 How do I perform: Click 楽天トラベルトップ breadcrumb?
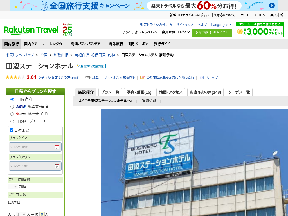[x=20, y=55]
